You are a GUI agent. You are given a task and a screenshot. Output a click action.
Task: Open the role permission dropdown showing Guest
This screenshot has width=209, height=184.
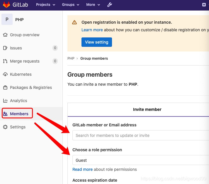141,160
